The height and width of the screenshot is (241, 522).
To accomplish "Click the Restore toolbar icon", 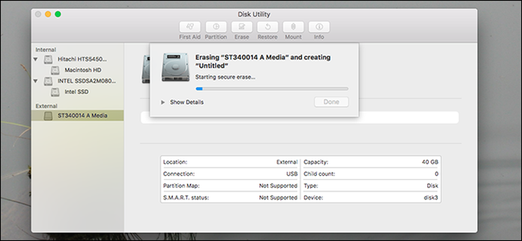I will [267, 27].
